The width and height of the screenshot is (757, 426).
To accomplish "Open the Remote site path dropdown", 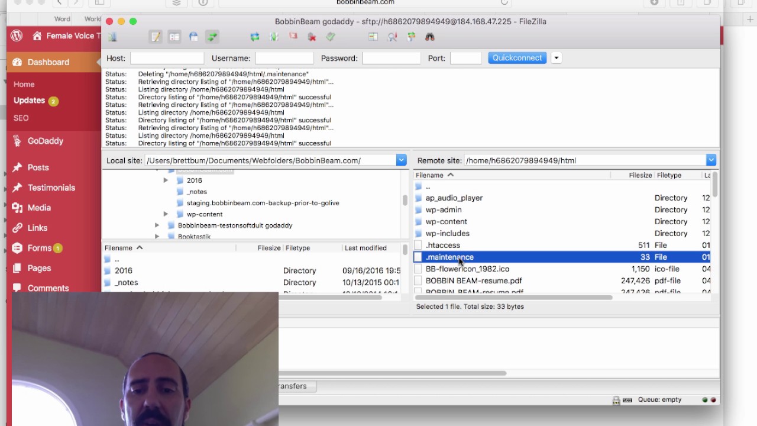I will pyautogui.click(x=711, y=160).
